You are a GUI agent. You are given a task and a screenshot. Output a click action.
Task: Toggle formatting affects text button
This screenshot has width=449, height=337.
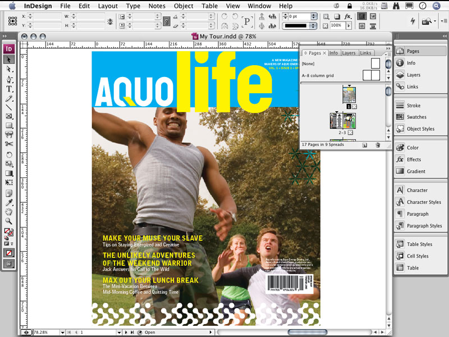click(x=12, y=244)
